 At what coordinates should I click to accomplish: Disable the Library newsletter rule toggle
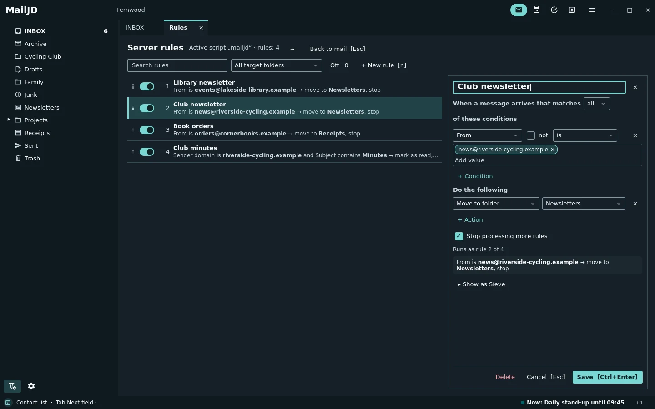[147, 86]
